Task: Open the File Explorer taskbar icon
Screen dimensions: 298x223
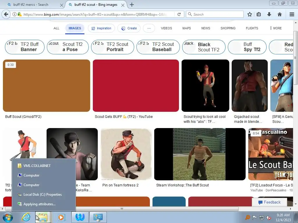Action: pyautogui.click(x=43, y=217)
